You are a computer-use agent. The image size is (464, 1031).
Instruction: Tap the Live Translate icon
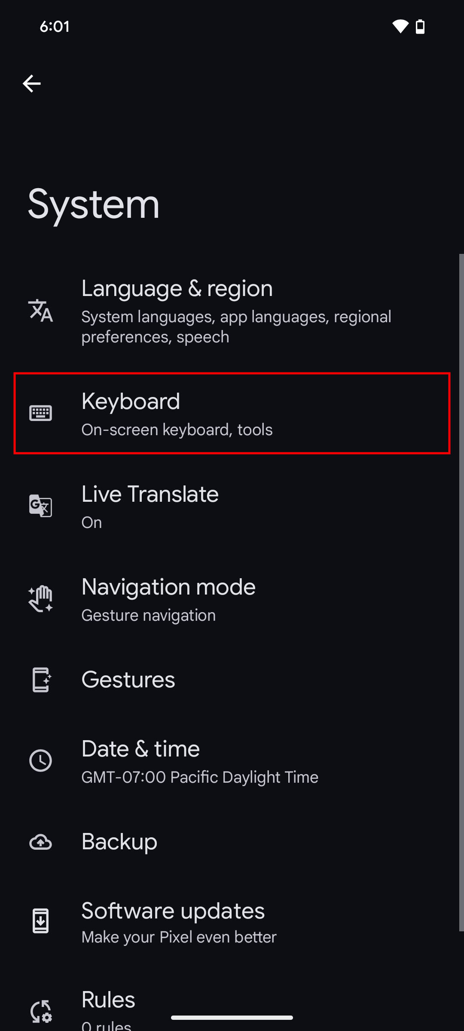pos(41,506)
